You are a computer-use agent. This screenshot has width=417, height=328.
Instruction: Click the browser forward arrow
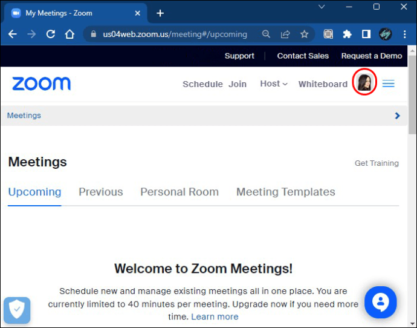point(31,34)
